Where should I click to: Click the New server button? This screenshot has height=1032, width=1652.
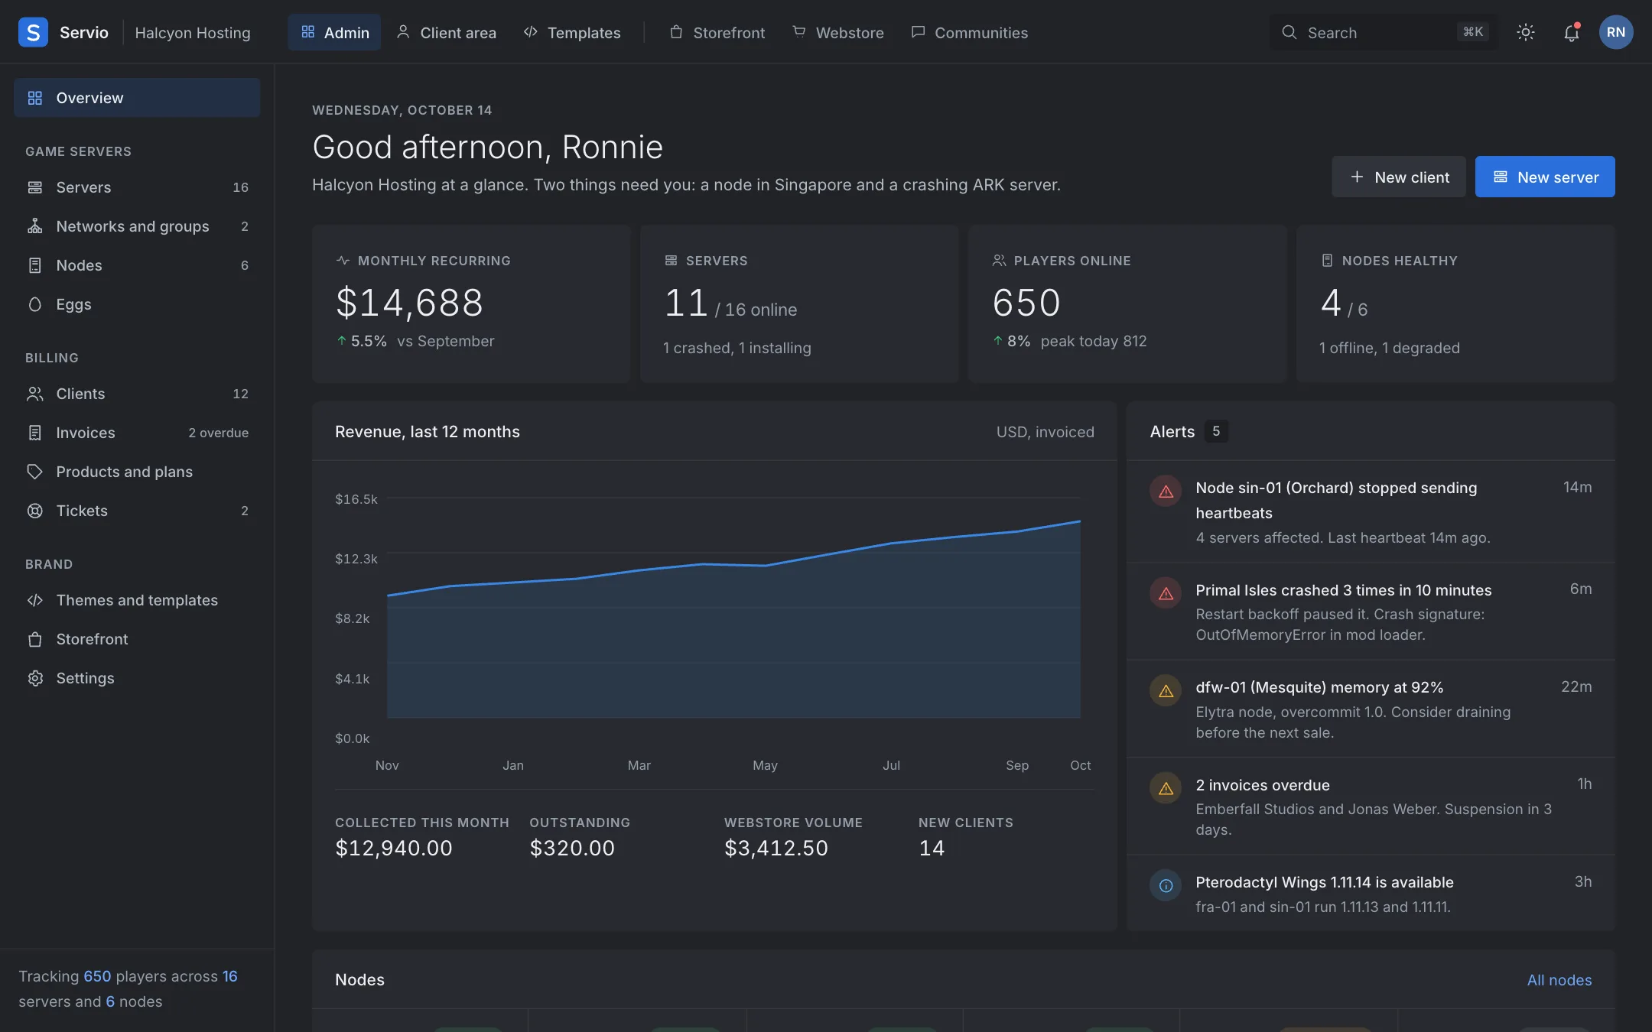click(1545, 177)
